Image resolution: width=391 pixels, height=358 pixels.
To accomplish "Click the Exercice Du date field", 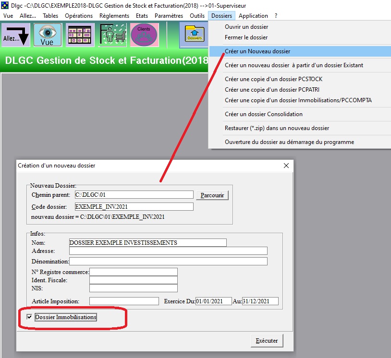I will (x=213, y=301).
